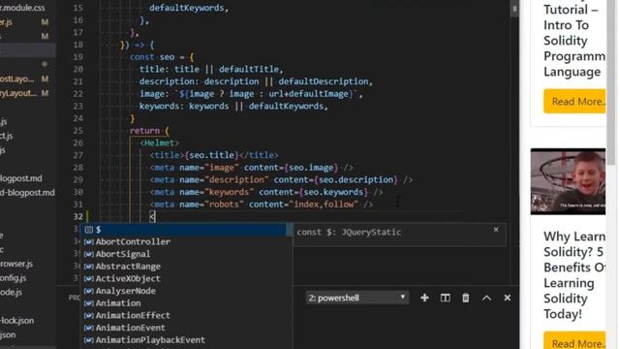The image size is (620, 349).
Task: Open modified file ending in ryLayout...
Action: pos(18,93)
